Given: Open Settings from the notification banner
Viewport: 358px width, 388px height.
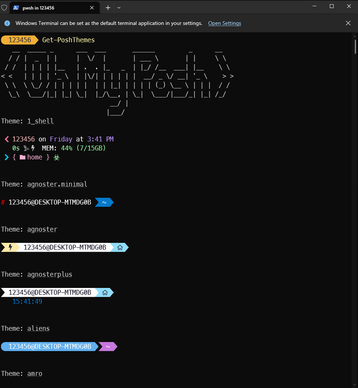Looking at the screenshot, I should [x=224, y=23].
